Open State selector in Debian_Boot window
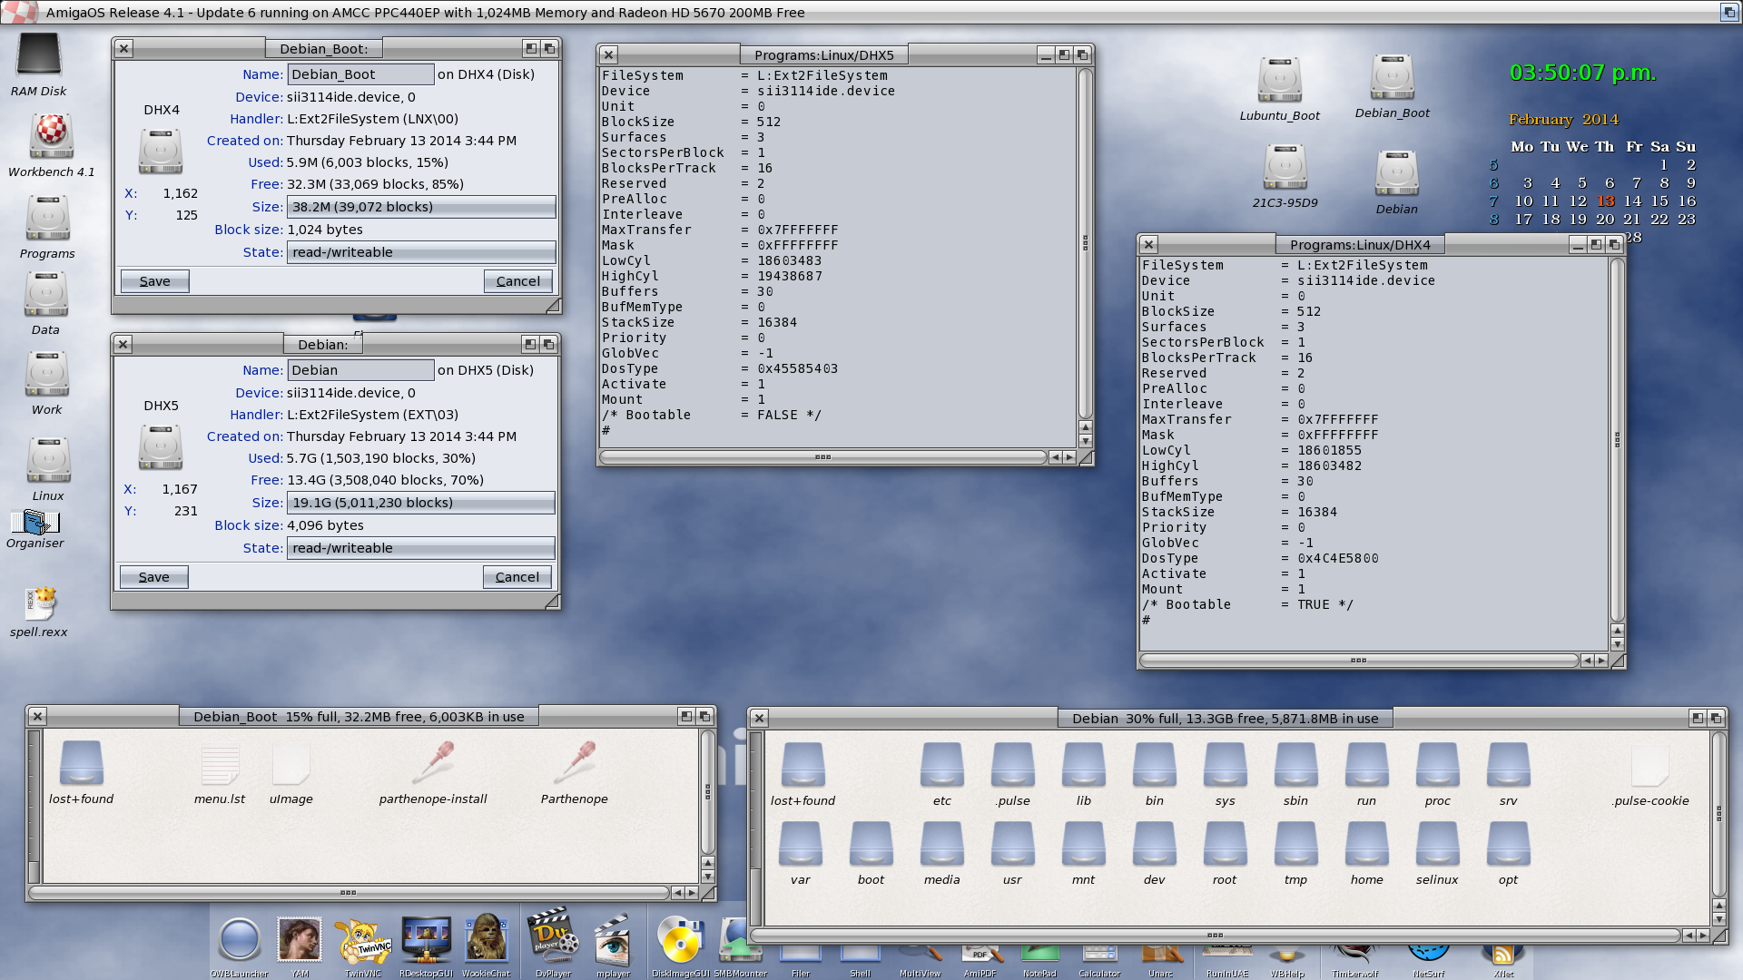 [420, 252]
